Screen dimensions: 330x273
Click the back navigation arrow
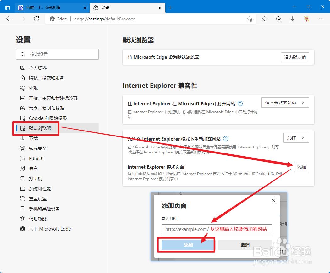click(x=8, y=19)
